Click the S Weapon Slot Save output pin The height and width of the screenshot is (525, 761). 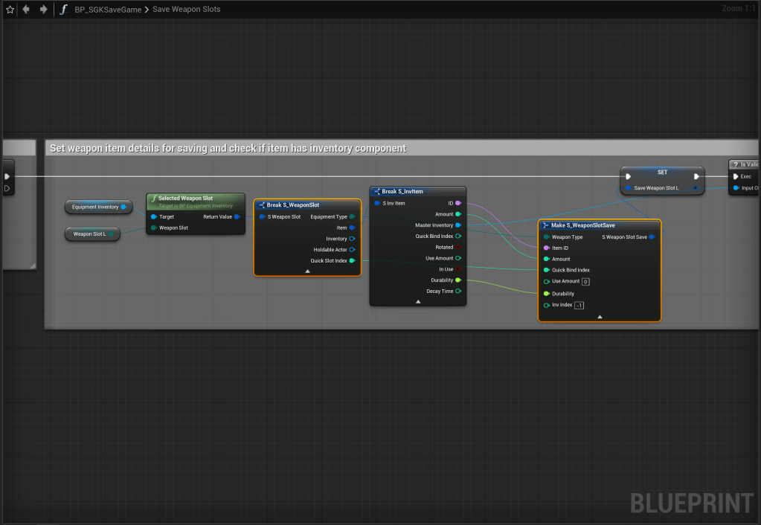(652, 237)
